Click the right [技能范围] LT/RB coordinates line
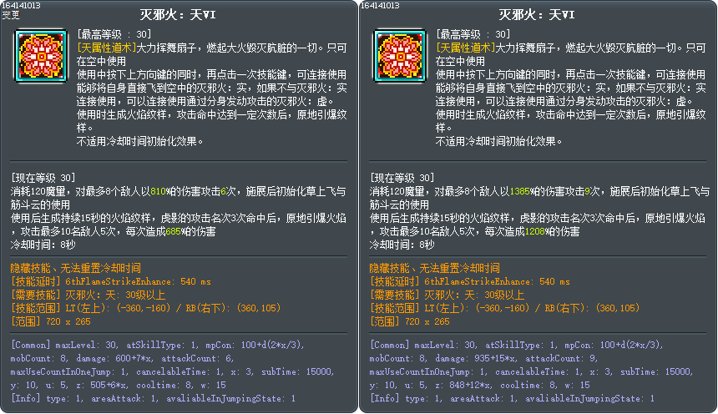Image resolution: width=718 pixels, height=414 pixels. pos(504,308)
